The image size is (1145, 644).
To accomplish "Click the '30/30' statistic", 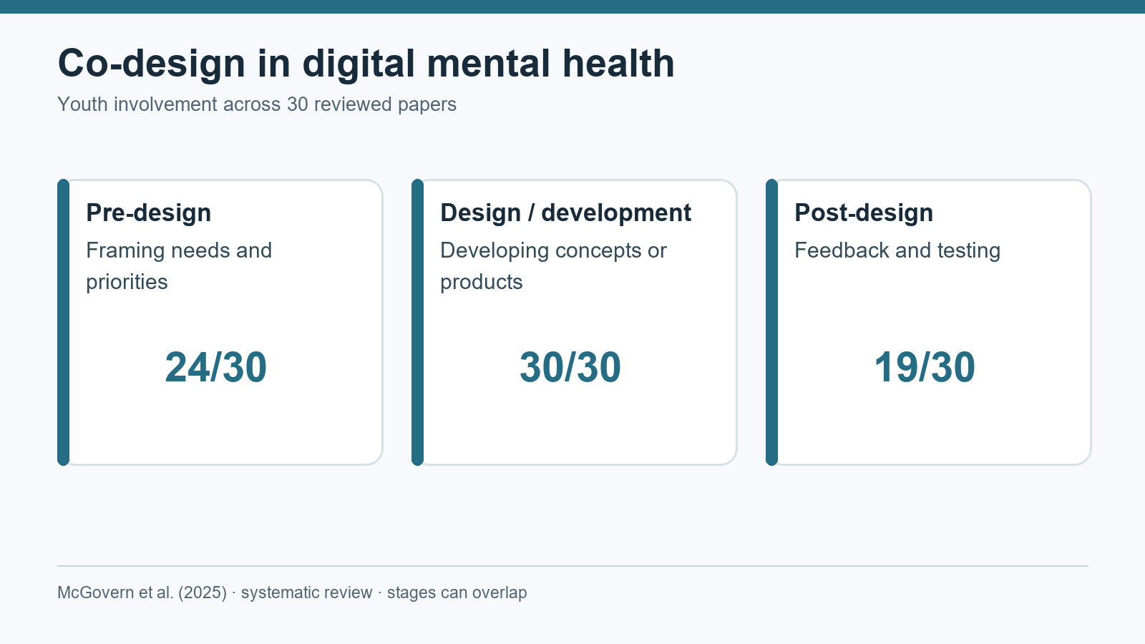I will pos(570,367).
